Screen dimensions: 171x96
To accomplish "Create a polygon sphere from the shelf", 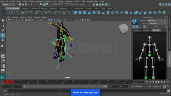I will pos(75,13).
